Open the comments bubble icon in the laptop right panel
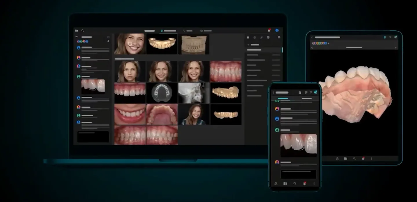This screenshot has height=202, width=417. 279,37
